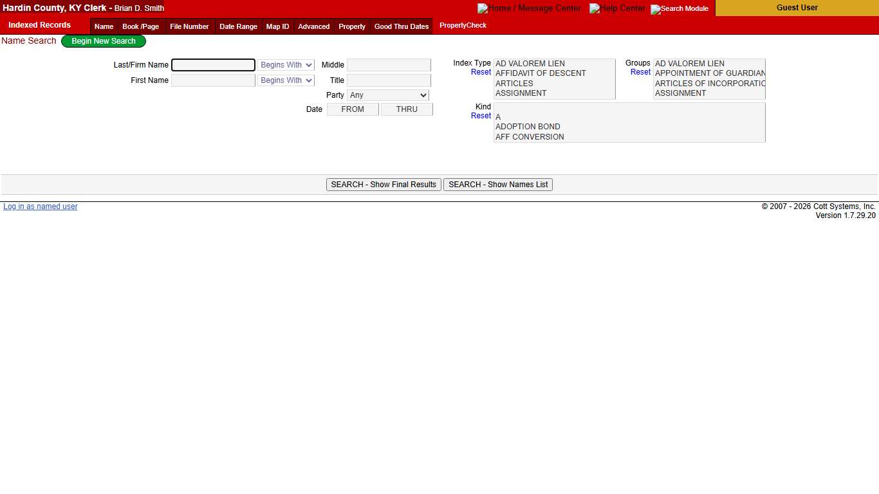The image size is (879, 494).
Task: Switch to the Date Range search tab
Action: (238, 26)
